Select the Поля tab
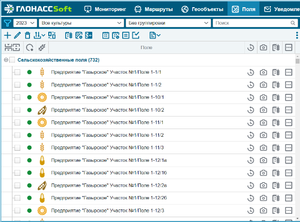 tap(243, 9)
